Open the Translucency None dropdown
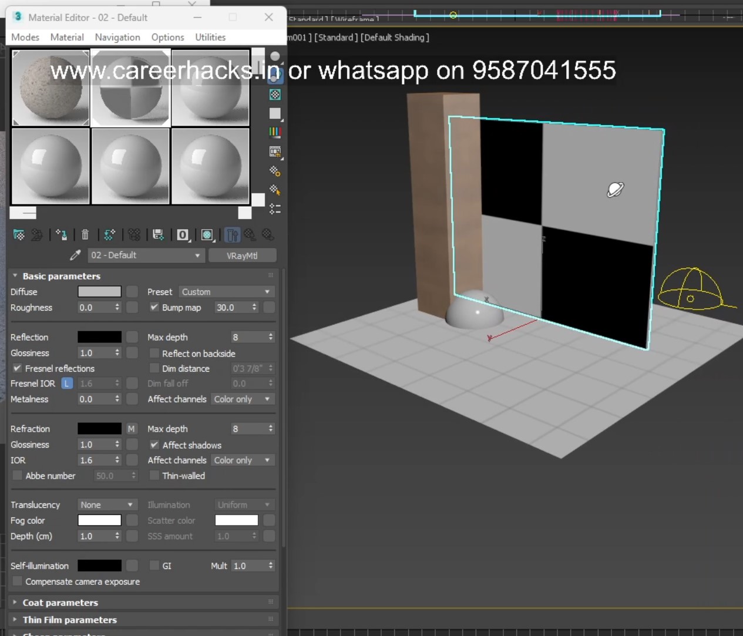The width and height of the screenshot is (743, 636). [107, 505]
